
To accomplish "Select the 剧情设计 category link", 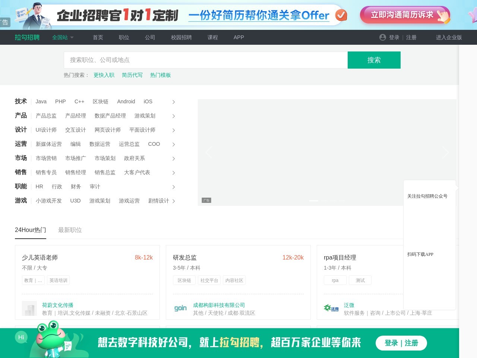I will coord(159,201).
